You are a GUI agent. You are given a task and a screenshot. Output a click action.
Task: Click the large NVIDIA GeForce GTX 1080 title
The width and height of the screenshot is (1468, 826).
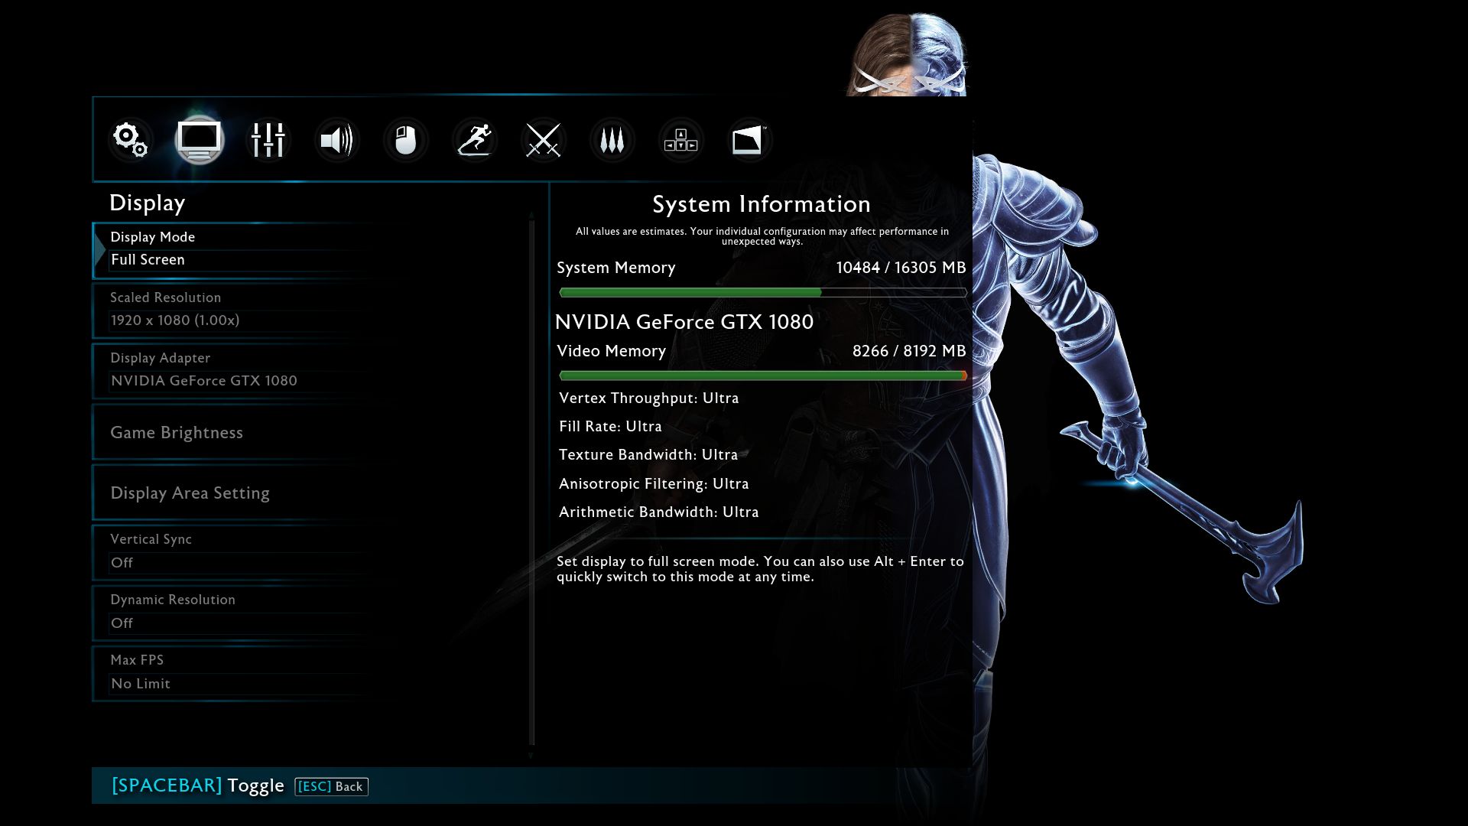(684, 322)
